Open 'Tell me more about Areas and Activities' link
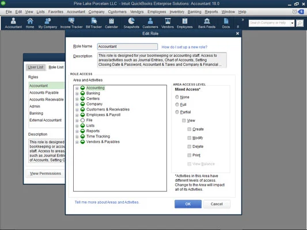Image resolution: width=307 pixels, height=230 pixels. click(x=107, y=202)
